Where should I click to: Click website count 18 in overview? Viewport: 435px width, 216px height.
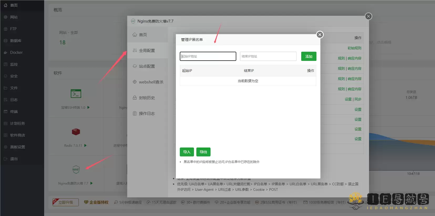point(63,43)
